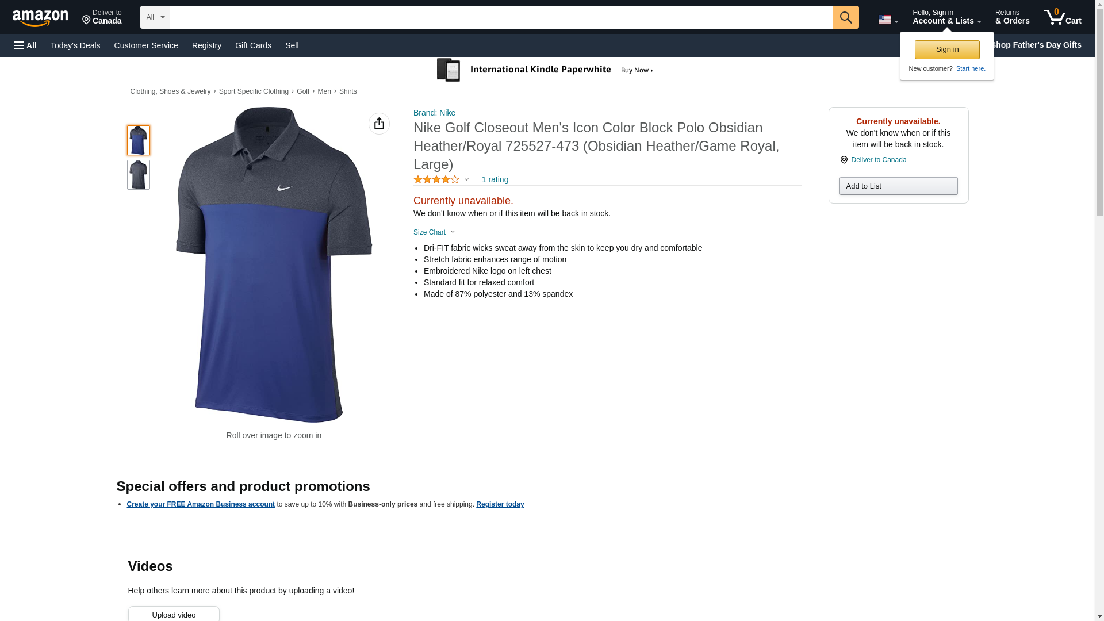1104x621 pixels.
Task: Open the Brand: Nike link
Action: [434, 113]
